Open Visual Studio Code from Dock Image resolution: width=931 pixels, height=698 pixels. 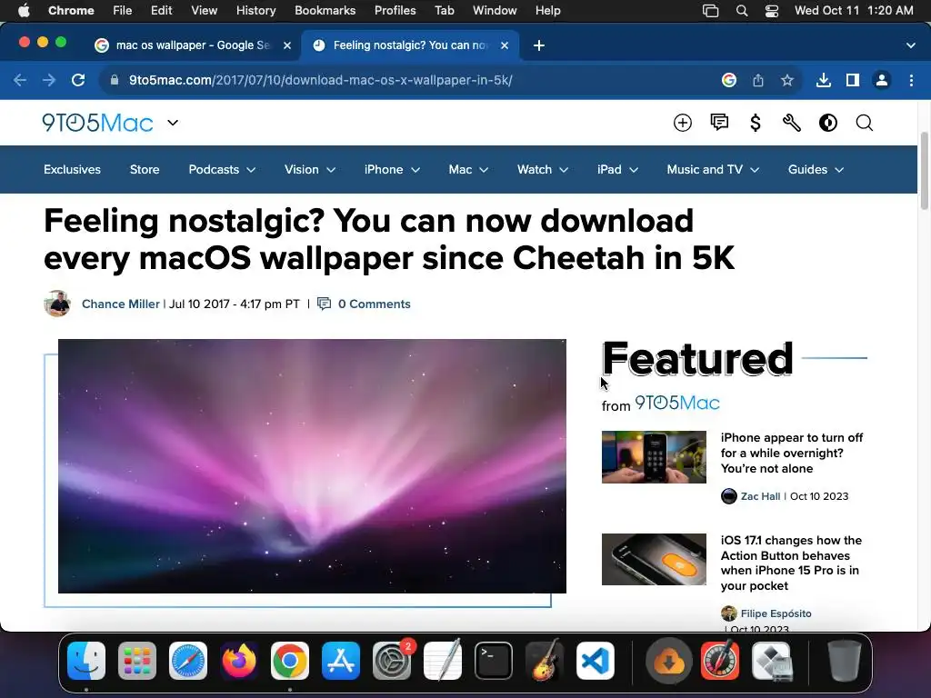tap(596, 661)
